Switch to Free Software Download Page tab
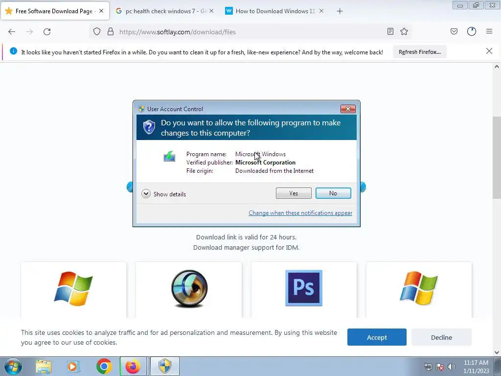The width and height of the screenshot is (501, 376). click(54, 11)
